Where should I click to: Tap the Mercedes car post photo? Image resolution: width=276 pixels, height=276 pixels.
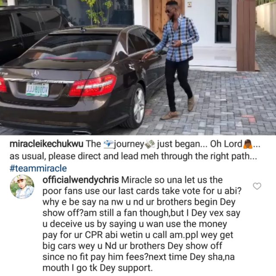[138, 67]
